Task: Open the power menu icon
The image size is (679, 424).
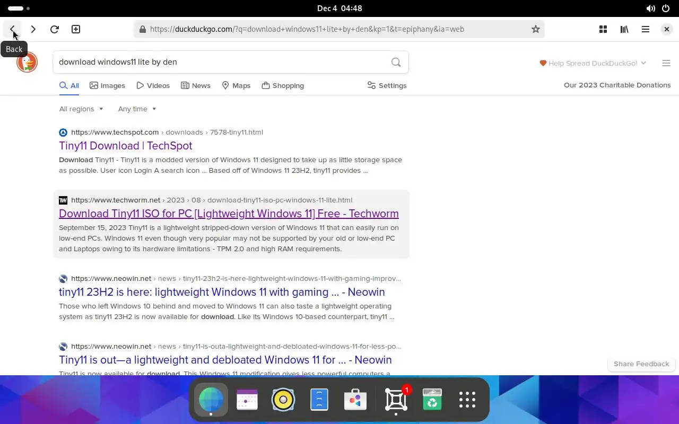Action: [665, 8]
